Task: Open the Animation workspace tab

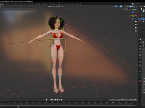Action: click(45, 4)
